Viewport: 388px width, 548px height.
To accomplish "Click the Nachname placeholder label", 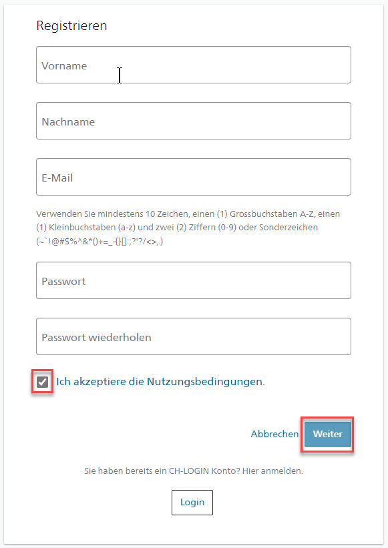I will tap(68, 122).
